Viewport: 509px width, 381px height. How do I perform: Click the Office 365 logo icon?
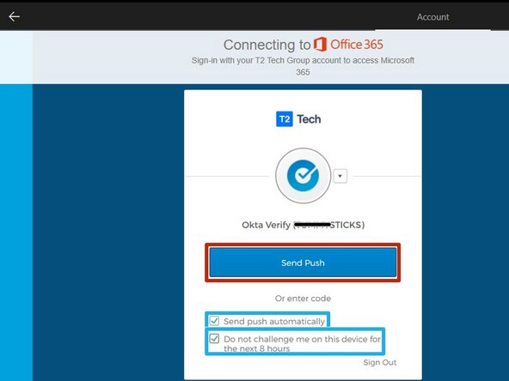click(x=320, y=45)
